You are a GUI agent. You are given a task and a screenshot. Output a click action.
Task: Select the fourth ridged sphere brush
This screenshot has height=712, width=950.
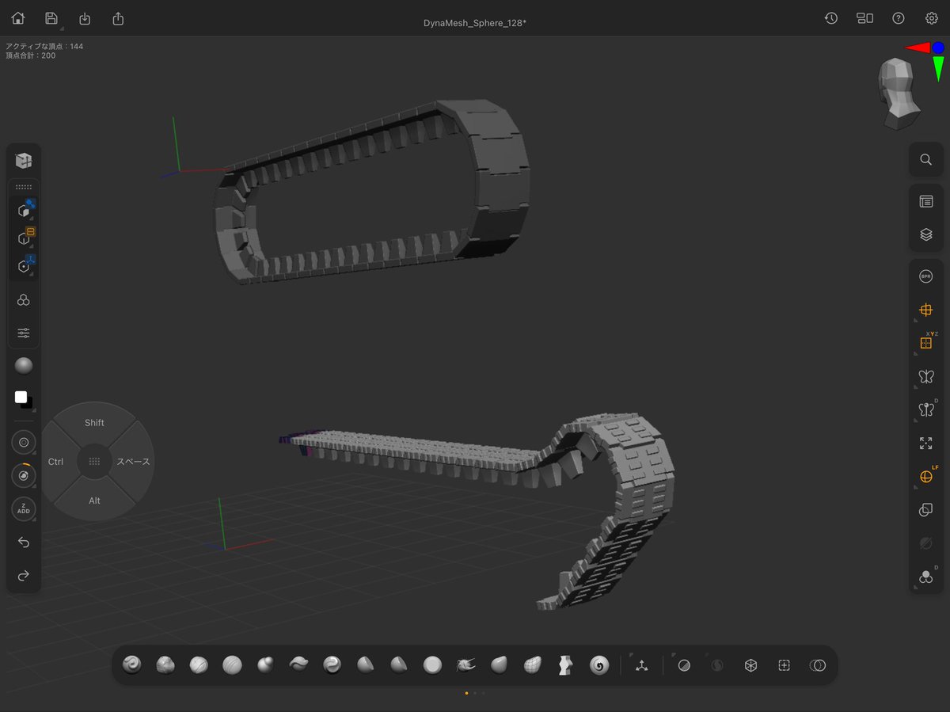tap(232, 664)
